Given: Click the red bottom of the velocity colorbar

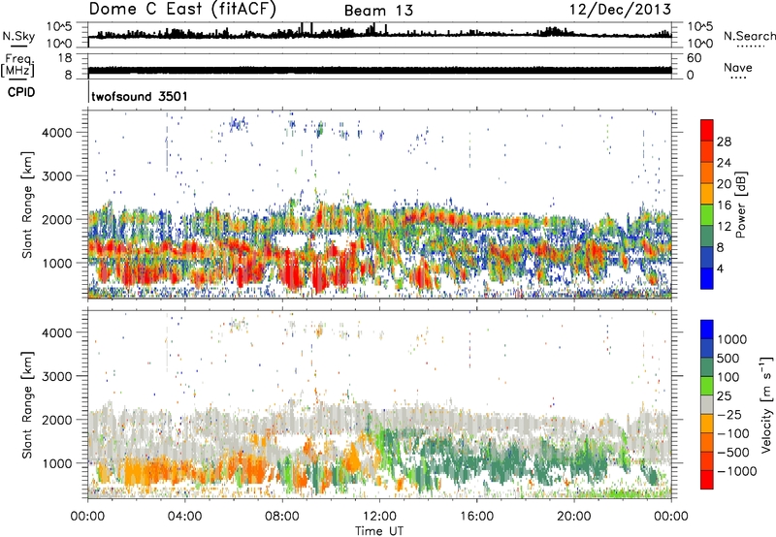Looking at the screenshot, I should [x=707, y=480].
